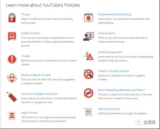This screenshot has height=129, width=160.
Task: Click the Child Endangerment warning triangle icon
Action: pyautogui.click(x=89, y=56)
